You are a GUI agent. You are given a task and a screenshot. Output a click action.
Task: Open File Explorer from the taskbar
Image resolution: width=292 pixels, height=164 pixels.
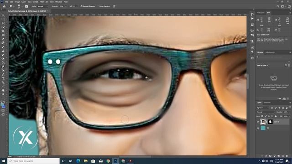point(86,161)
